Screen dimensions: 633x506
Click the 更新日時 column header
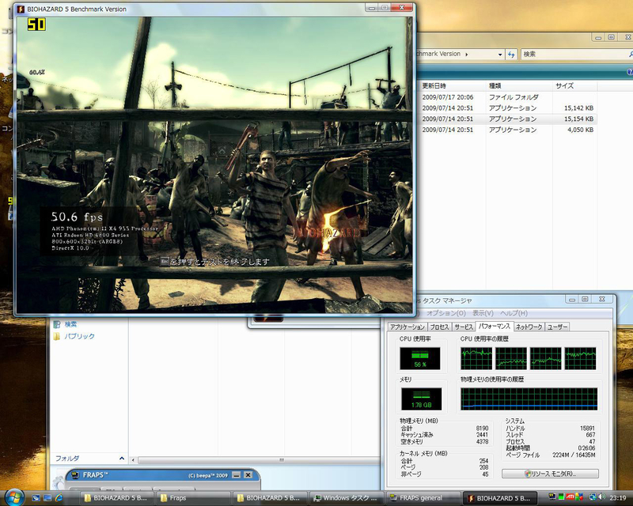tap(452, 85)
